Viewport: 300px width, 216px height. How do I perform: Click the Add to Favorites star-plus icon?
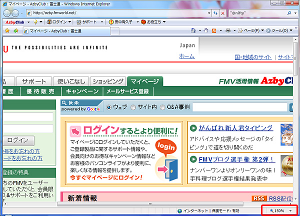pyautogui.click(x=16, y=30)
